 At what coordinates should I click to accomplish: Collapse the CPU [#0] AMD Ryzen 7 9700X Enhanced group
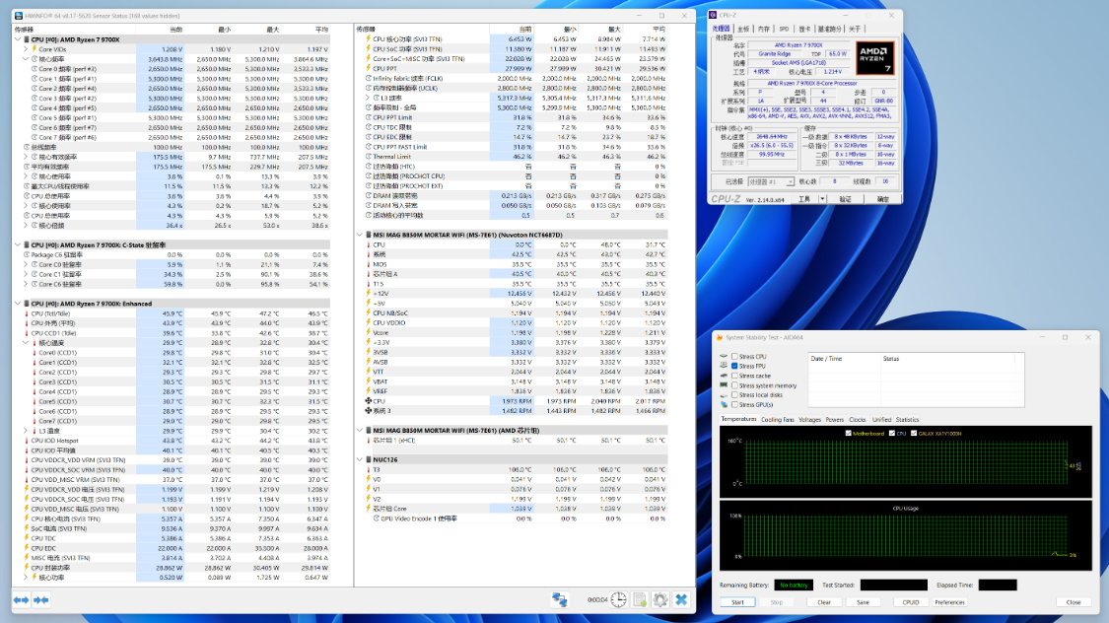point(18,304)
